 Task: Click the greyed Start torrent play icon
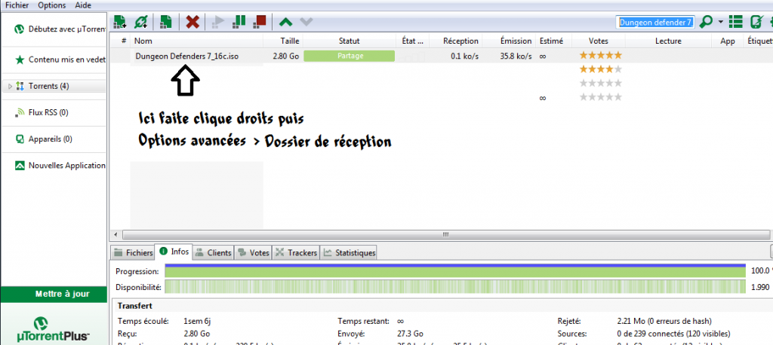pos(218,22)
